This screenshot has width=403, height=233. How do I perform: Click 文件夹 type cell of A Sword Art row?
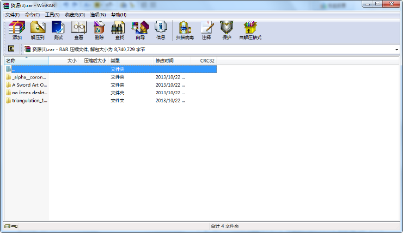click(x=118, y=85)
